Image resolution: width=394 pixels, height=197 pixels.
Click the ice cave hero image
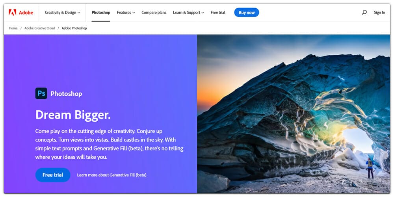tap(294, 114)
